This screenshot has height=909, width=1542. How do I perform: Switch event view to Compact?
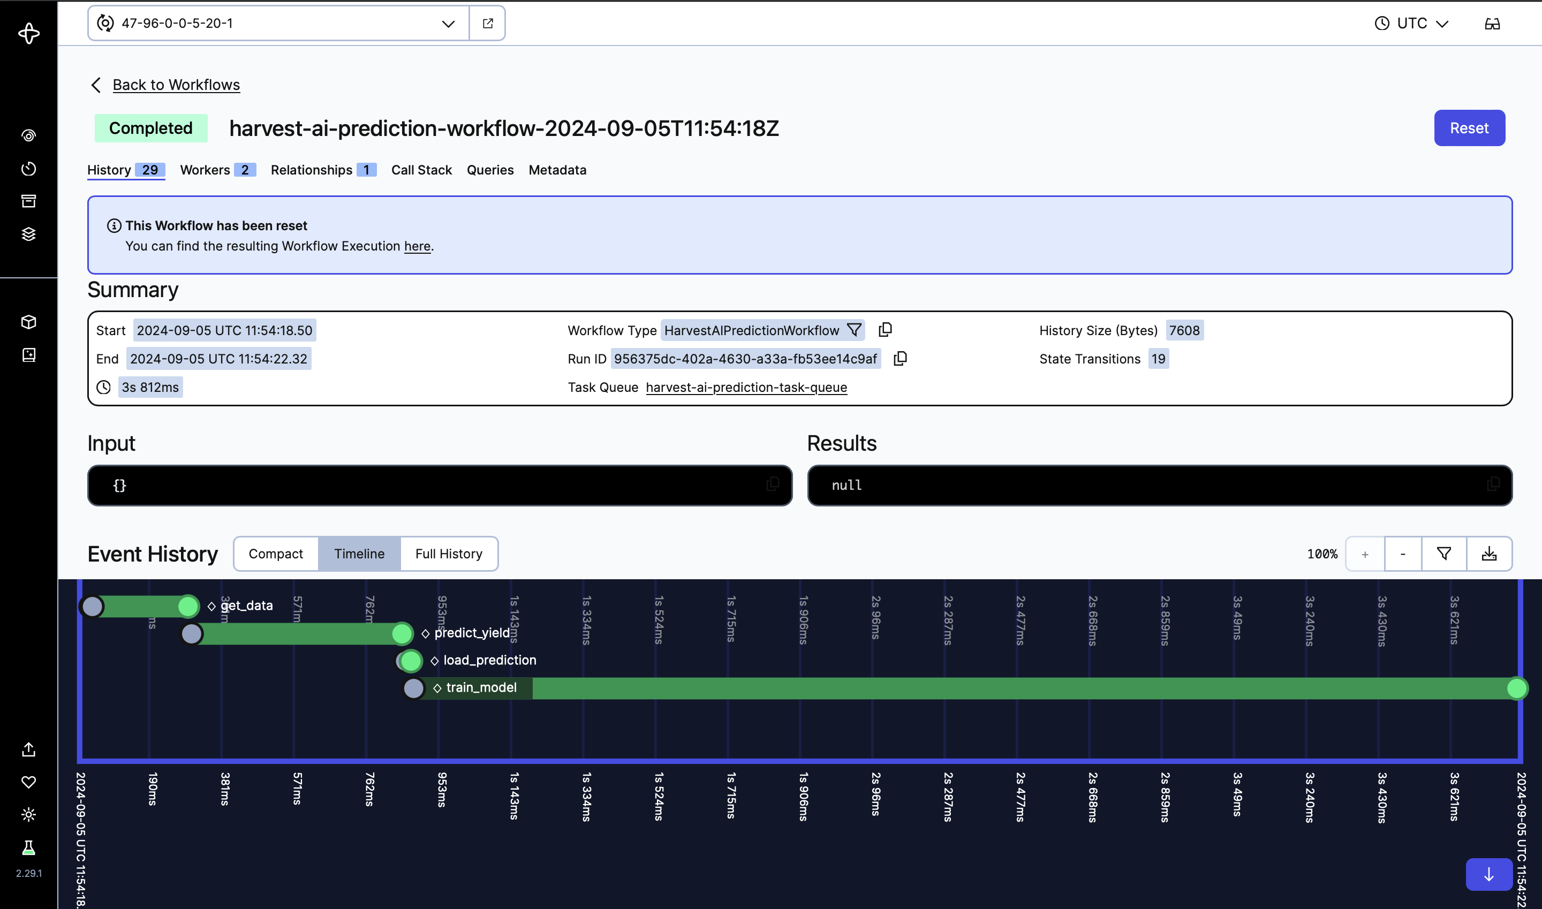coord(276,554)
